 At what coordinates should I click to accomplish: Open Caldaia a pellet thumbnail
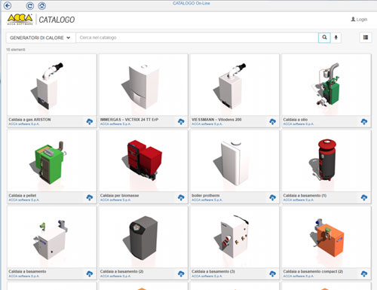[52, 161]
